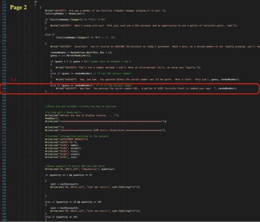Click the 'else if (quantity >= 20)' line
260x222 pixels.
click(x=61, y=217)
